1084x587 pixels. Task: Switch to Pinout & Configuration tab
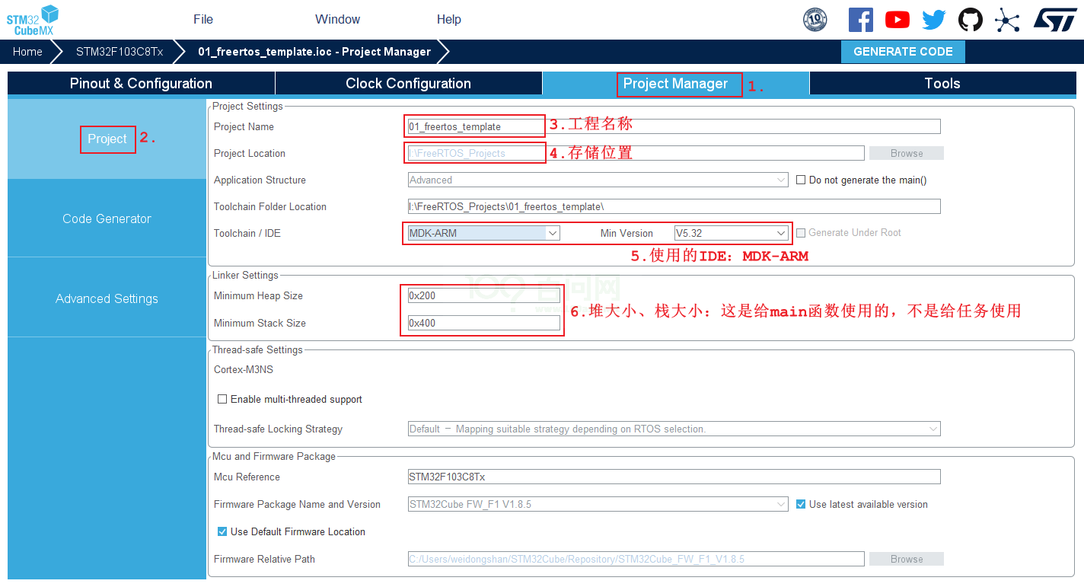tap(141, 84)
